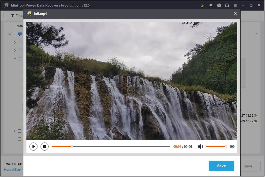
Task: Click the volume slider bar
Action: point(216,146)
